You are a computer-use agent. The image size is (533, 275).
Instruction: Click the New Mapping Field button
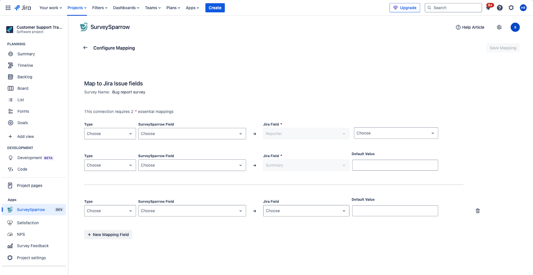click(108, 235)
